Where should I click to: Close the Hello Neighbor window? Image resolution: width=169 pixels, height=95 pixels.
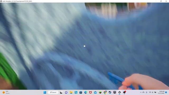click(x=166, y=1)
